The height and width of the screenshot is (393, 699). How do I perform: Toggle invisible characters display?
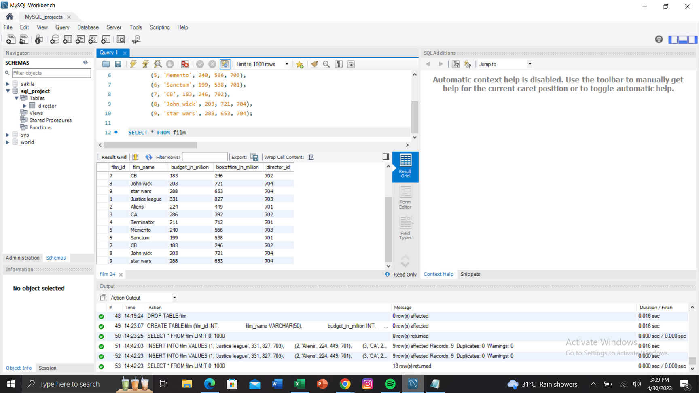(x=339, y=64)
